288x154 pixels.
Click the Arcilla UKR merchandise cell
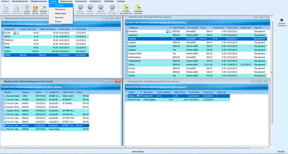tap(149, 96)
